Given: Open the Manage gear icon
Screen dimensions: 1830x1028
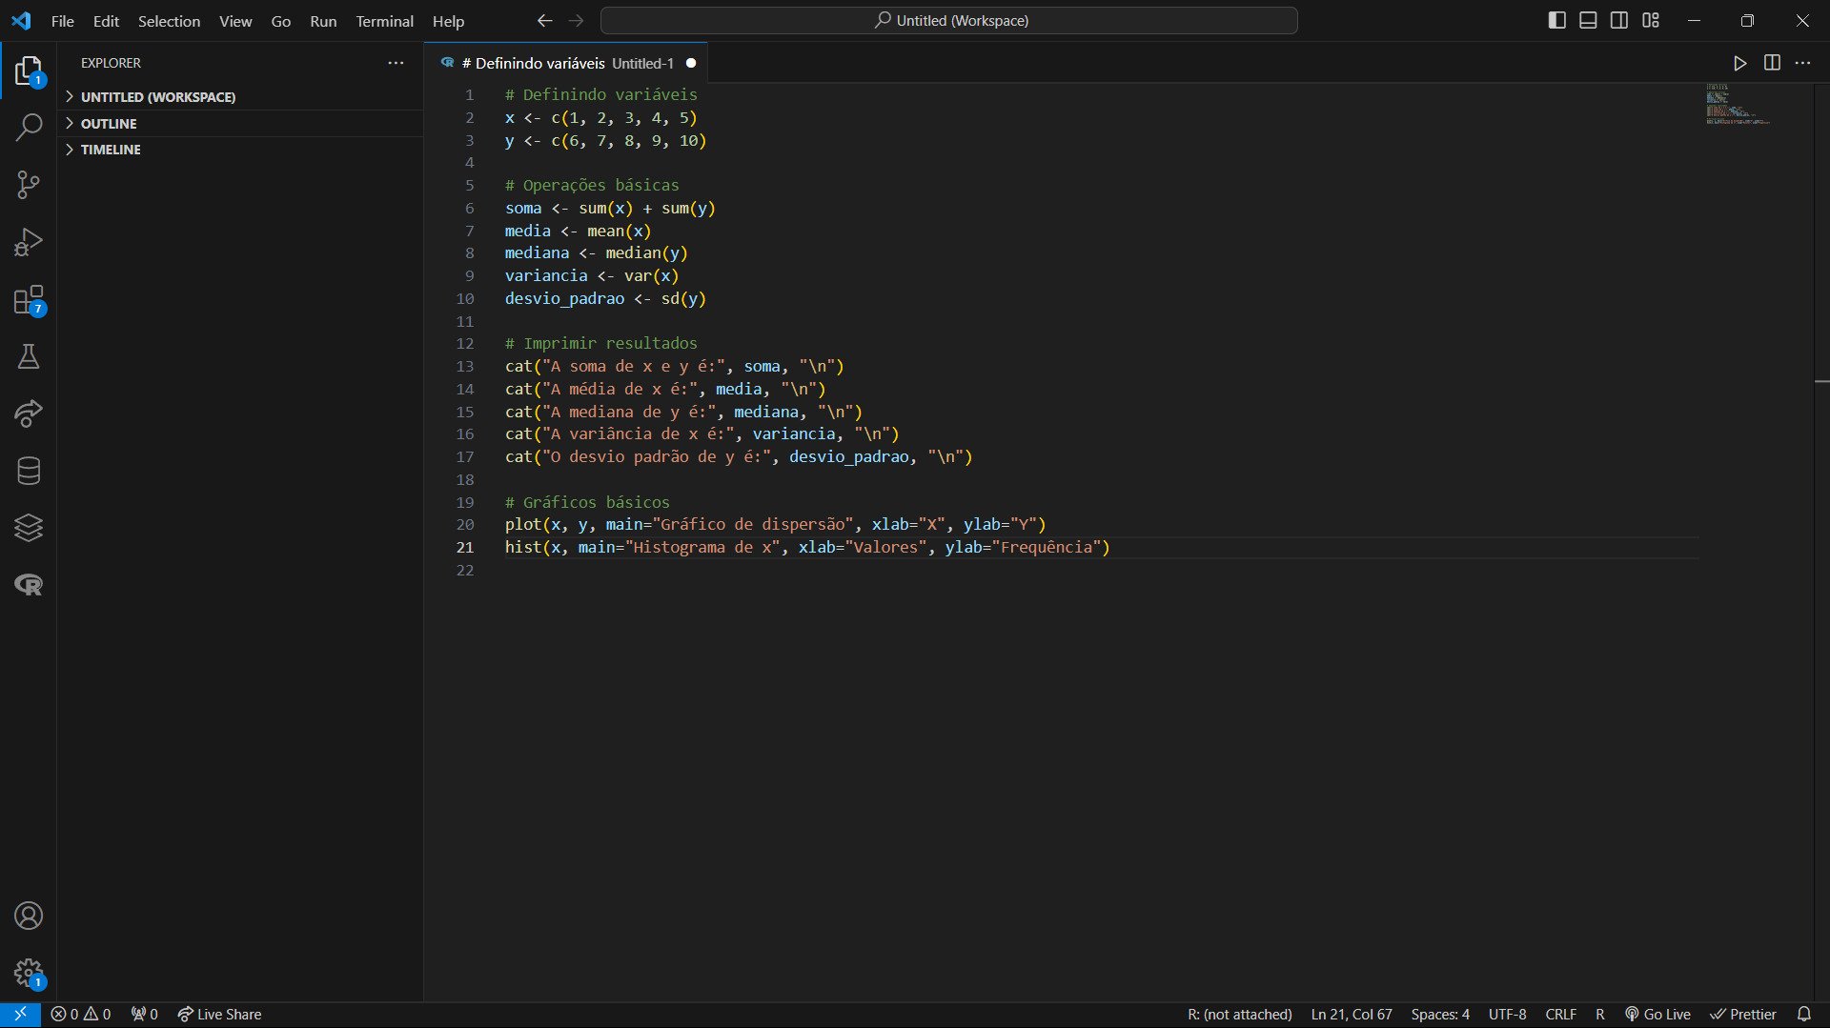Looking at the screenshot, I should click(x=29, y=973).
